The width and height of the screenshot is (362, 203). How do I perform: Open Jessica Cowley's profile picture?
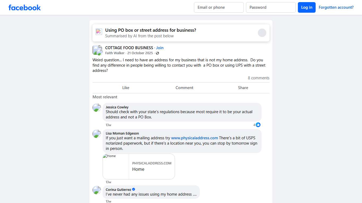pos(97,108)
